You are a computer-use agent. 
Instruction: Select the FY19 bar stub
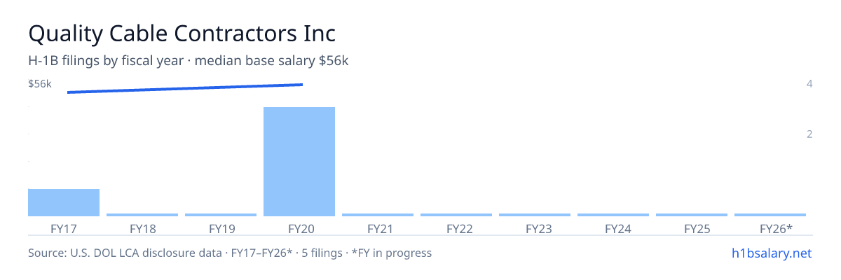(x=221, y=215)
